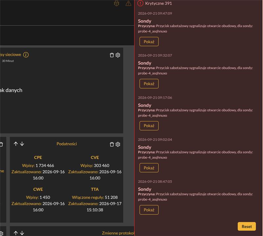
Task: Open the info icon next to network panel title
Action: (26, 55)
